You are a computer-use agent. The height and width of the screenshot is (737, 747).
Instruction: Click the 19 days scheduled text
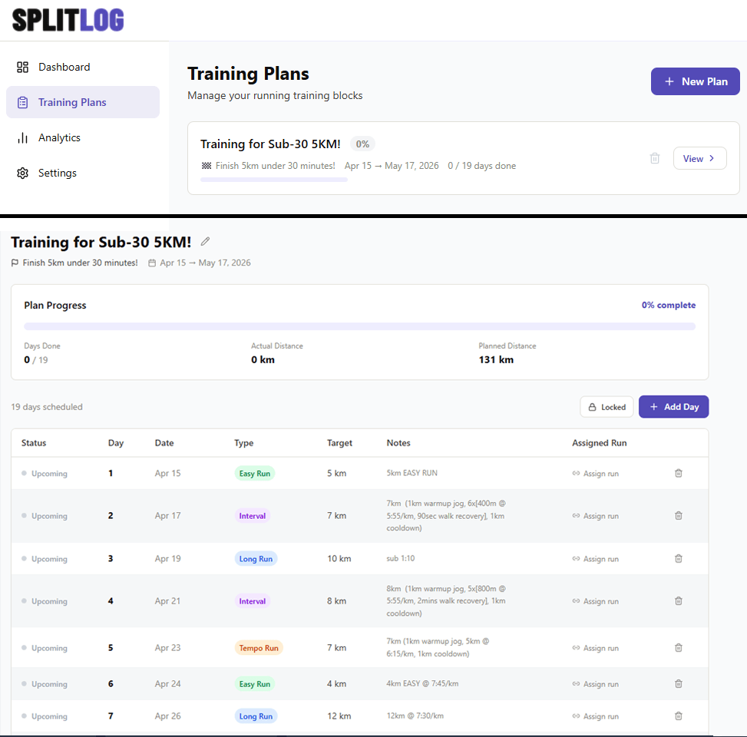click(47, 407)
